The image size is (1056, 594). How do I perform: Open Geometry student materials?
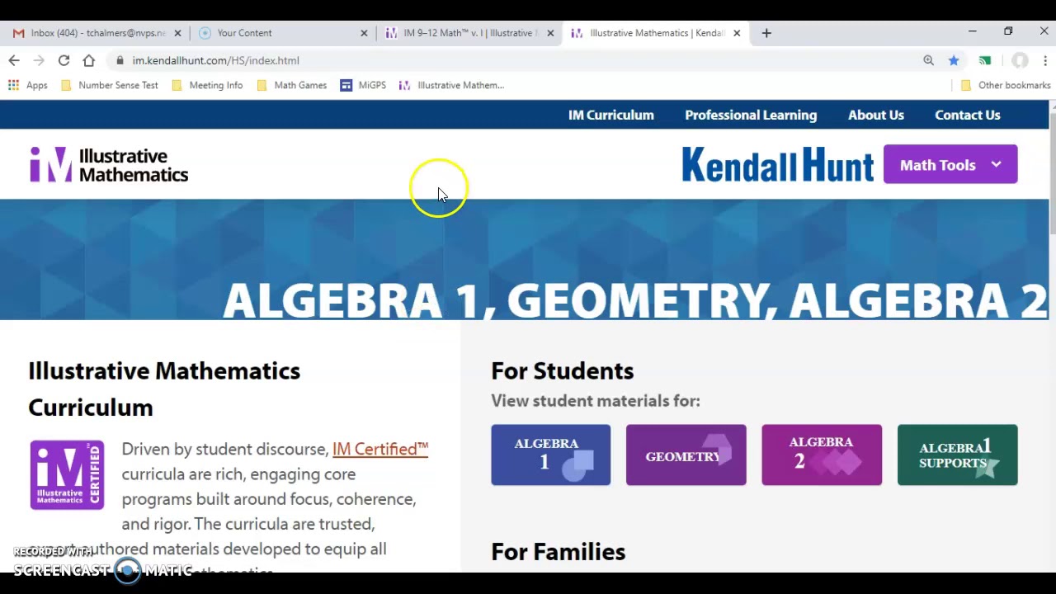686,455
